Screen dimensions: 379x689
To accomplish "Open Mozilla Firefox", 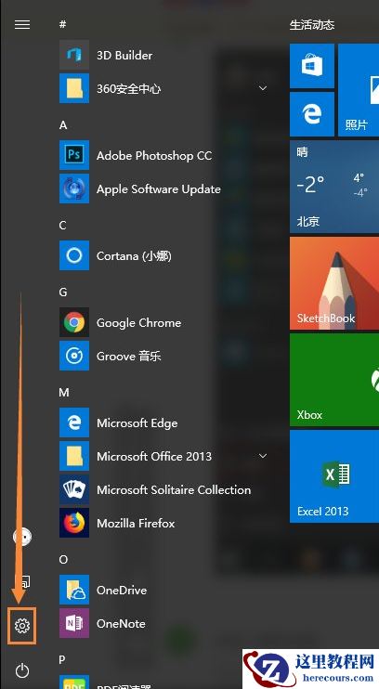I will pos(163,523).
